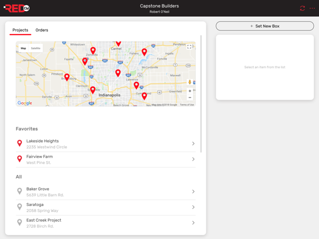Image resolution: width=319 pixels, height=239 pixels.
Task: Click the Capstone Builders header title
Action: pyautogui.click(x=159, y=6)
